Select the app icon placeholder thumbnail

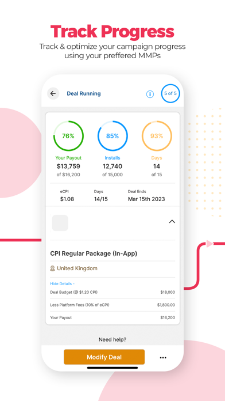click(60, 223)
